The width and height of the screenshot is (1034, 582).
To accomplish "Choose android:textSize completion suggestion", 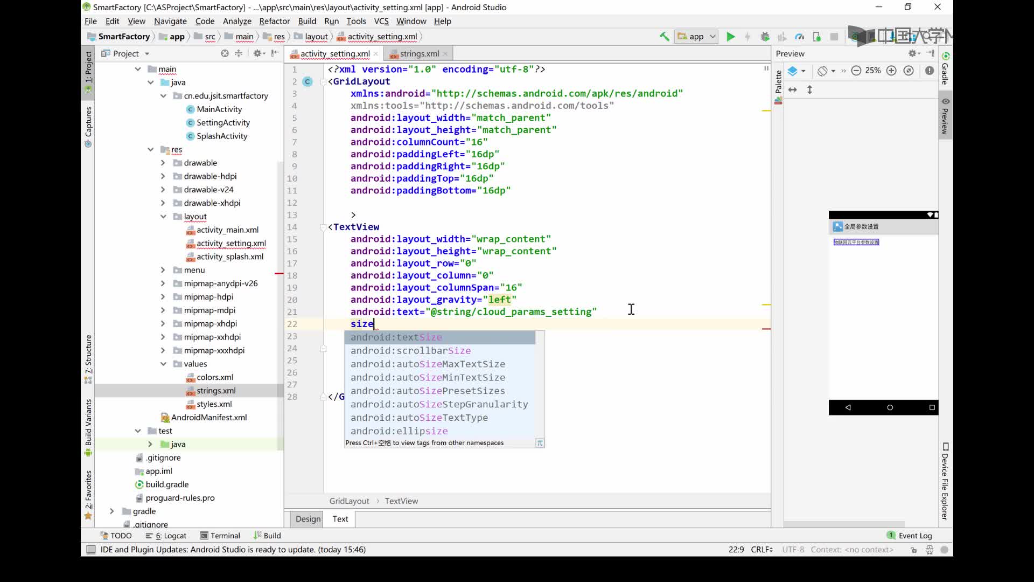I will click(440, 337).
